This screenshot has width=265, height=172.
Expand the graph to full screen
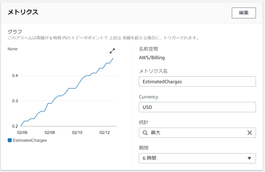point(112,51)
